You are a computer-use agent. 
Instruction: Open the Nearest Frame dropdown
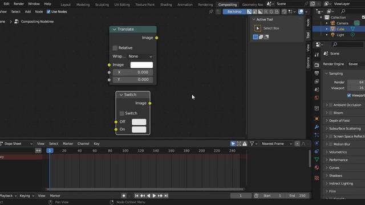(277, 144)
